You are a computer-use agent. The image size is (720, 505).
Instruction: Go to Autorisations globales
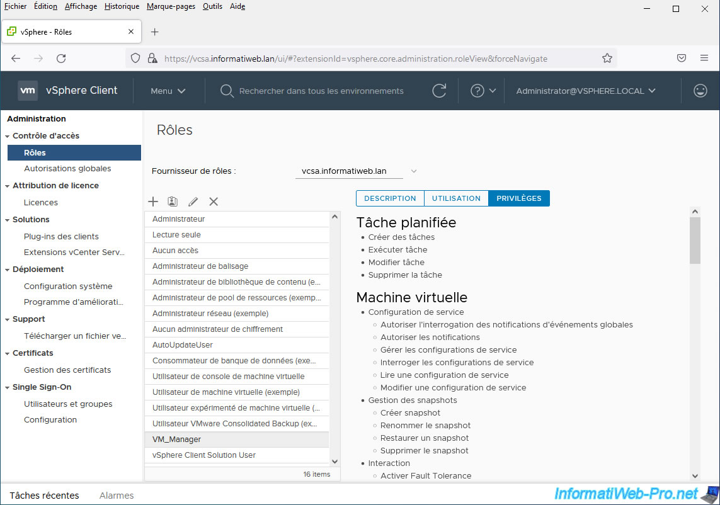tap(67, 169)
